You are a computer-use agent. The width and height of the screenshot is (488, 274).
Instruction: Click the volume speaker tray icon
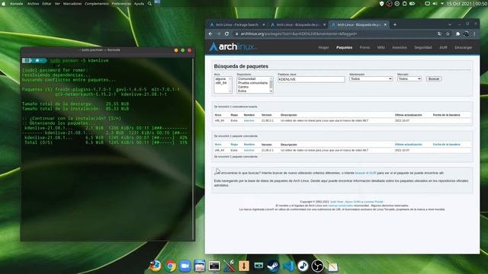(435, 4)
